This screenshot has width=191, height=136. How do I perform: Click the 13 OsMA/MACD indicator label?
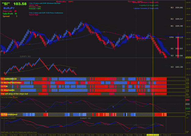pos(9,79)
